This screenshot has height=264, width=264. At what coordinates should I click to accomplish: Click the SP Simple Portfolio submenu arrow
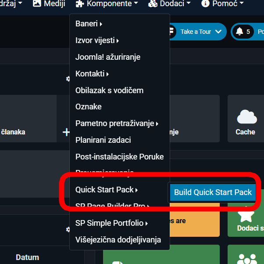[146, 224]
